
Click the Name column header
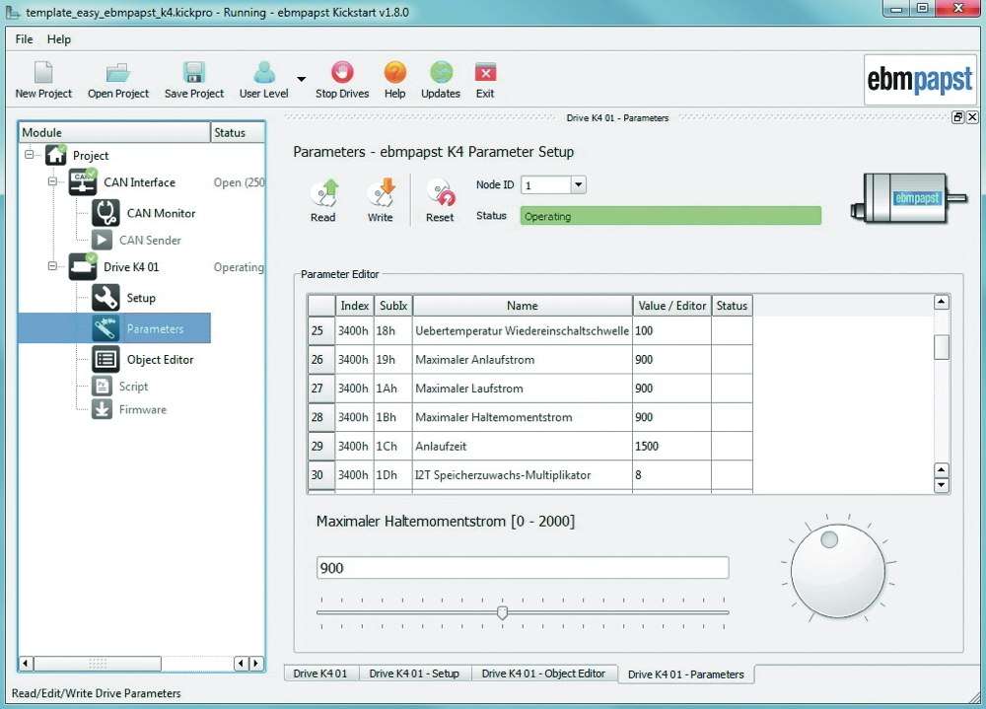tap(523, 306)
